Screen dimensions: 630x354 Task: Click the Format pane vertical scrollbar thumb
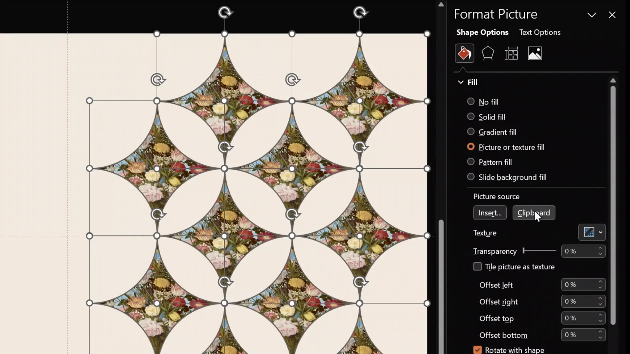[x=613, y=206]
